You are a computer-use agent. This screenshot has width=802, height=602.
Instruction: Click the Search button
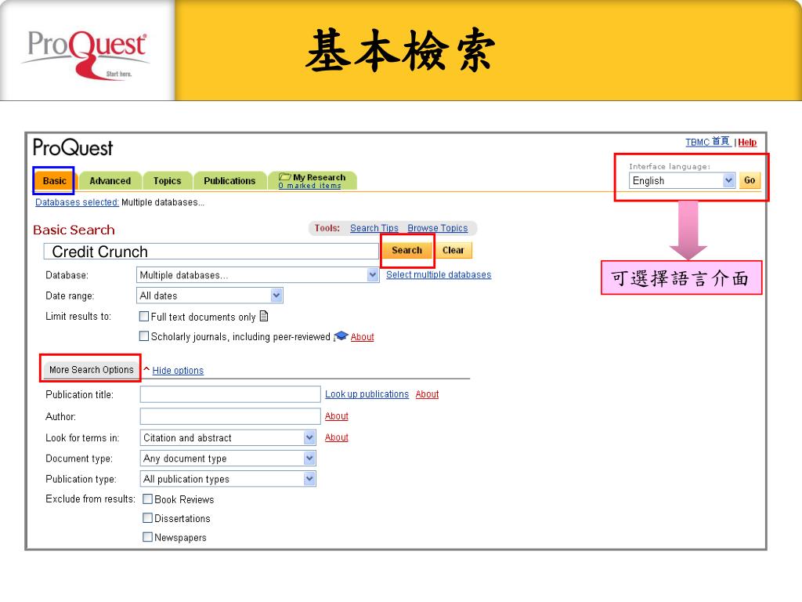pyautogui.click(x=407, y=250)
